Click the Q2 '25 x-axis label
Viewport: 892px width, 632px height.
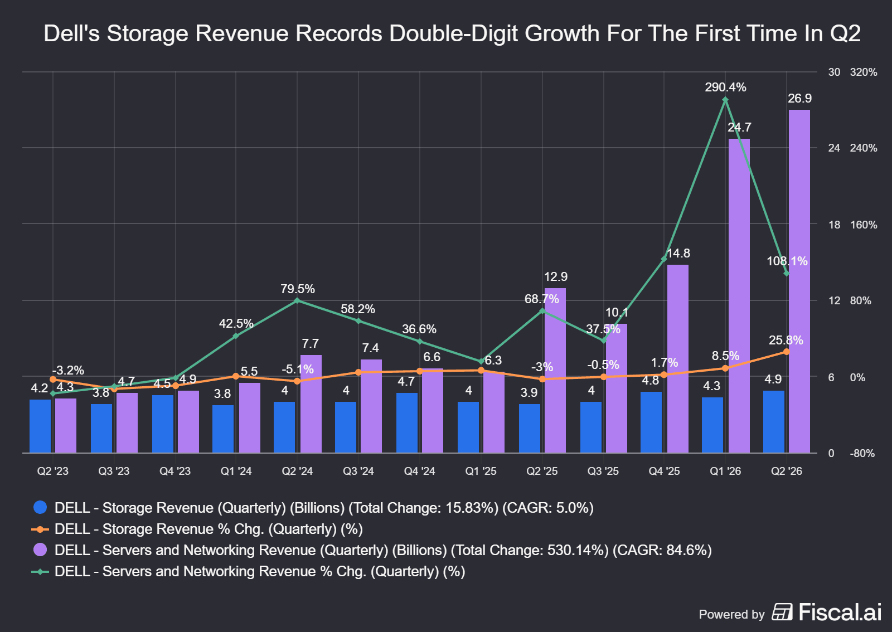tap(542, 471)
